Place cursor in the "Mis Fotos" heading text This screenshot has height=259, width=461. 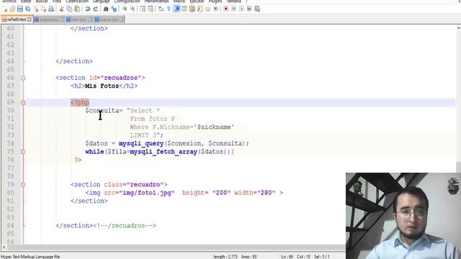pos(102,86)
